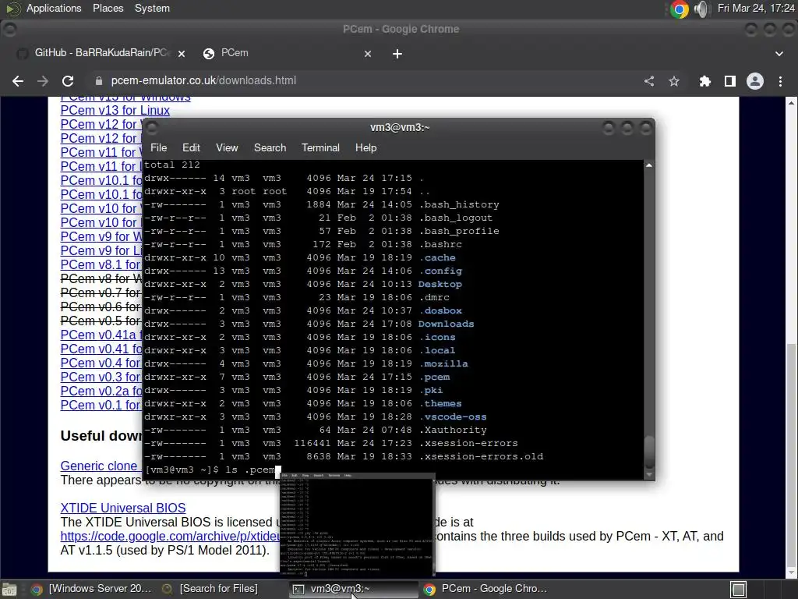Click the Desktop directory name in terminal

point(440,284)
